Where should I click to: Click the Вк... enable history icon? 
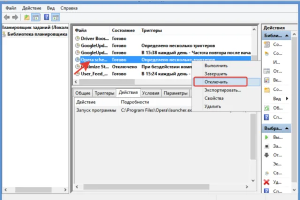[x=267, y=80]
